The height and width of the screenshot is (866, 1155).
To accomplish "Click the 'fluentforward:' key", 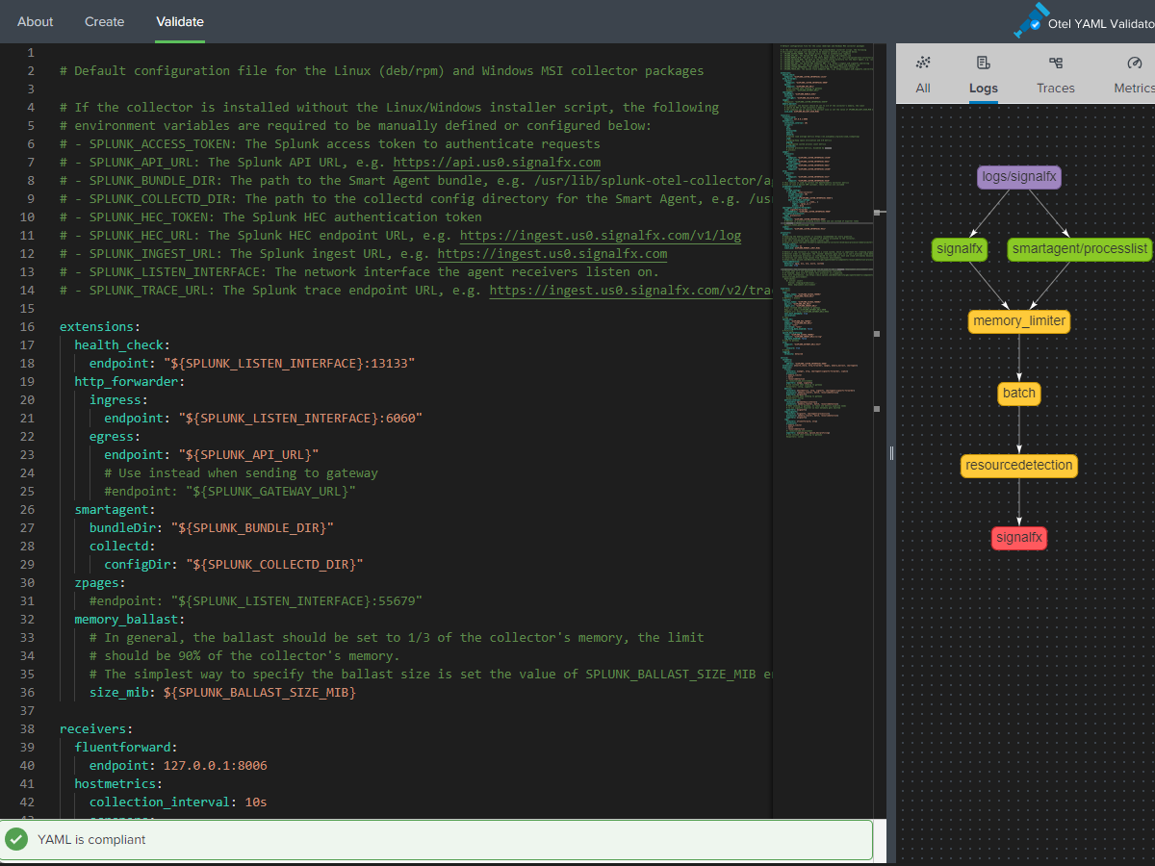I will click(126, 748).
